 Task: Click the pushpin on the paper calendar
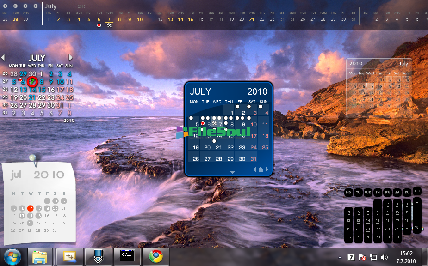(x=33, y=159)
